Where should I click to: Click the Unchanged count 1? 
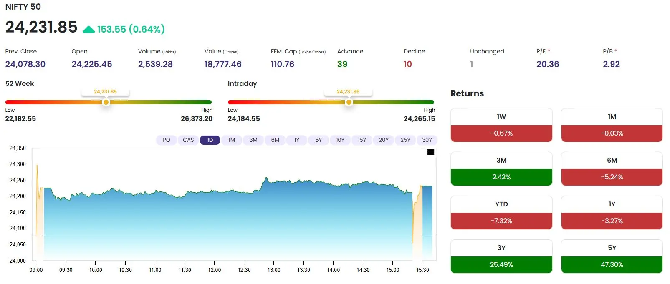pyautogui.click(x=472, y=64)
